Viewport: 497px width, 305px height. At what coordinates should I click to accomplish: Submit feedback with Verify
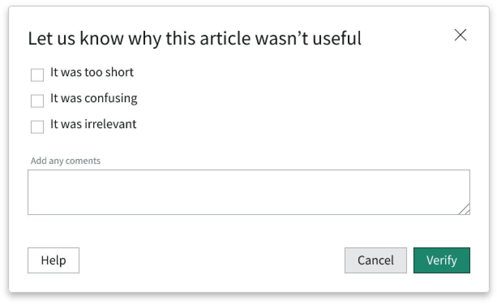coord(441,260)
